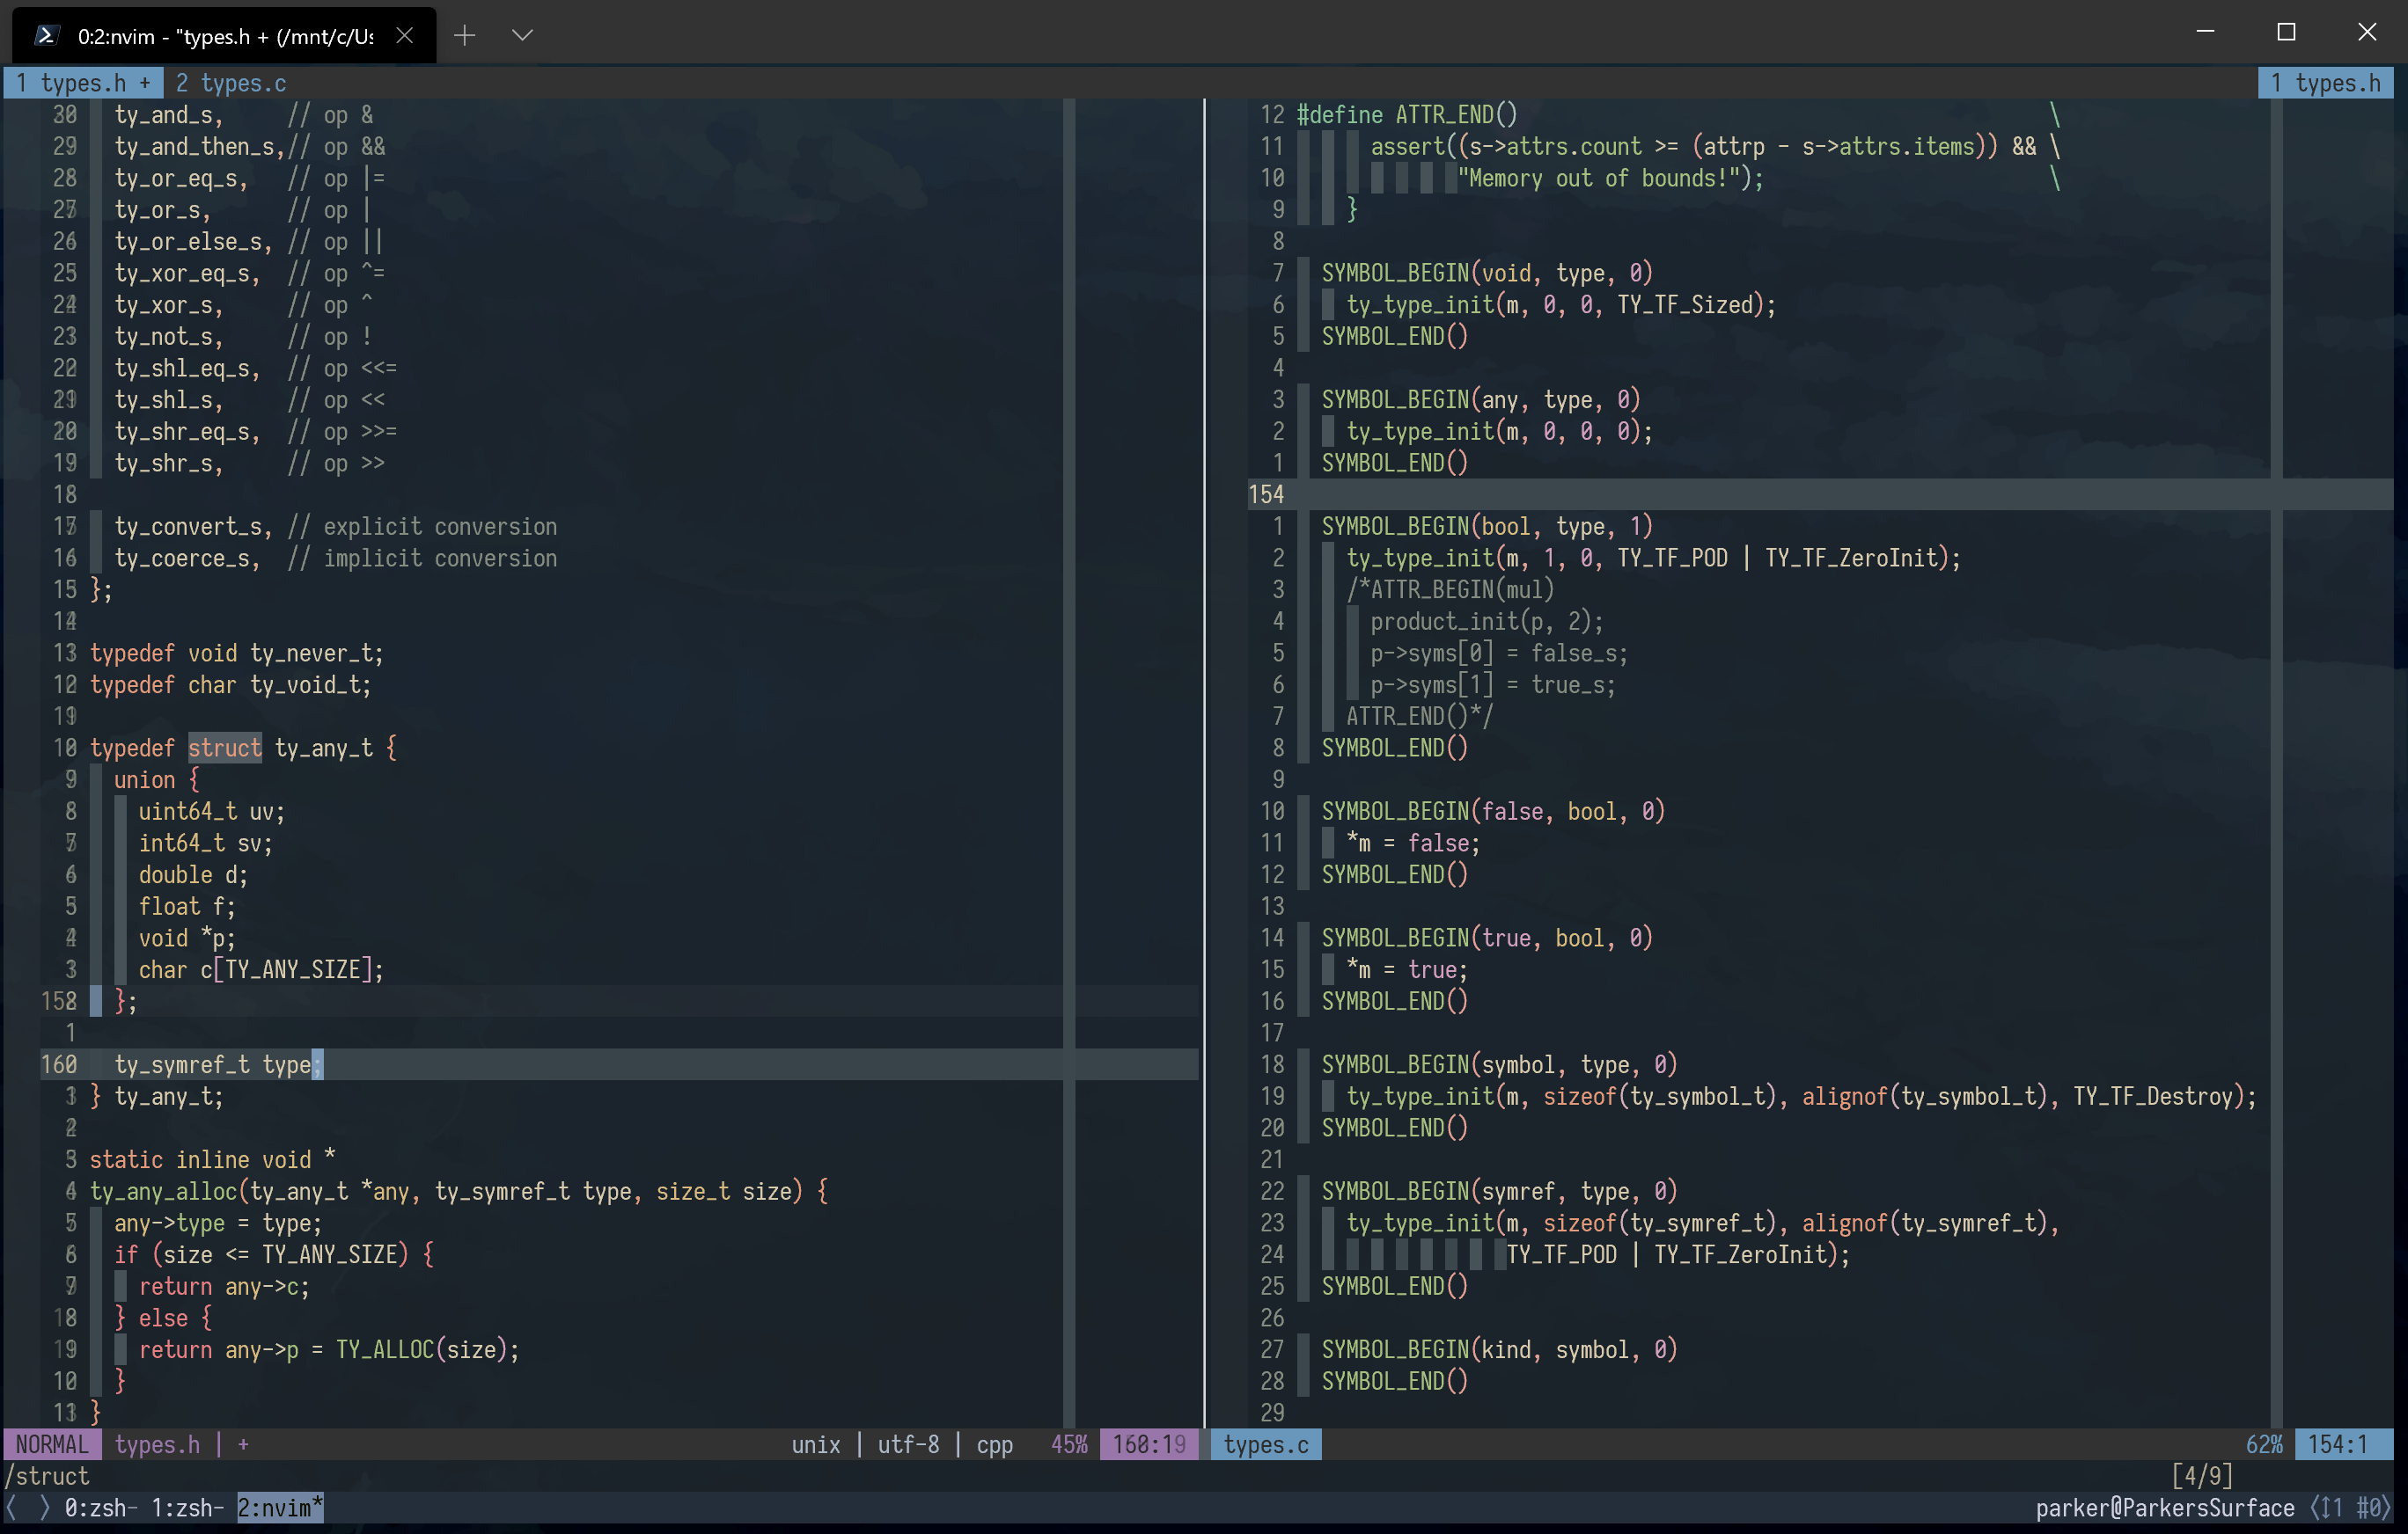Open the terminal profile dropdown chevron
Screen dimensions: 2408x1534
(x=522, y=36)
